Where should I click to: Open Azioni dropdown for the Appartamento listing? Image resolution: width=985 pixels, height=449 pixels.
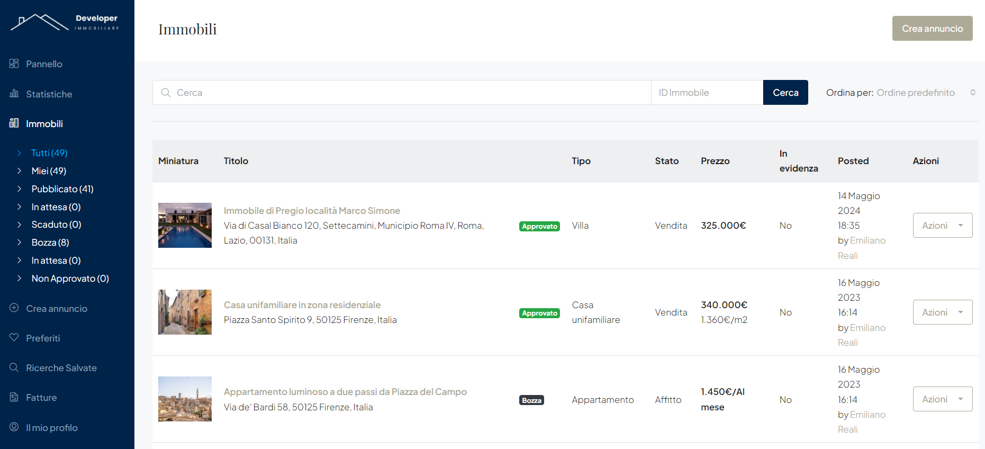tap(942, 399)
